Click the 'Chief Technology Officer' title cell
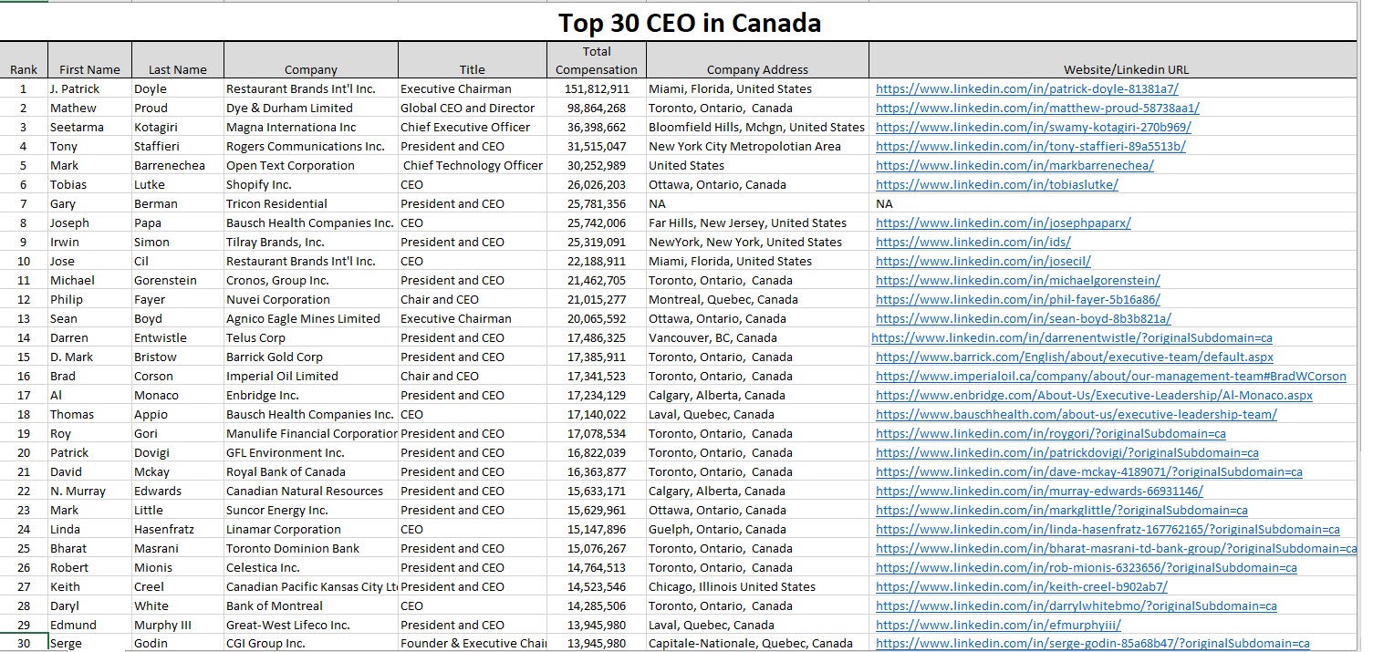Image resolution: width=1394 pixels, height=652 pixels. [473, 165]
